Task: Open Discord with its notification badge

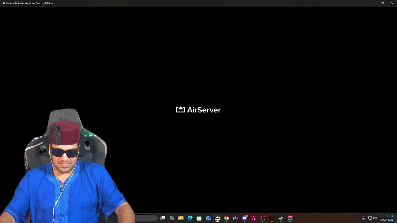Action: [245, 218]
